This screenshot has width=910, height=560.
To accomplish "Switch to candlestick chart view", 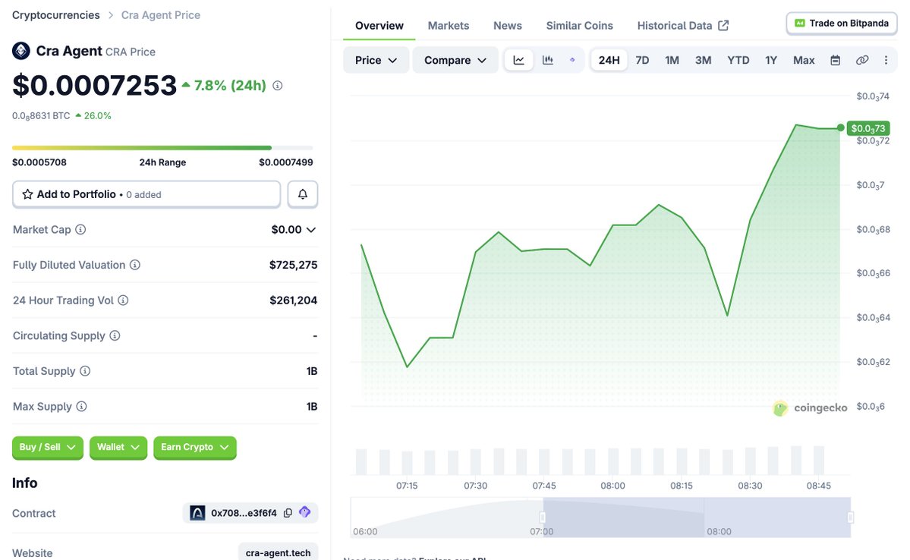I will click(x=547, y=60).
